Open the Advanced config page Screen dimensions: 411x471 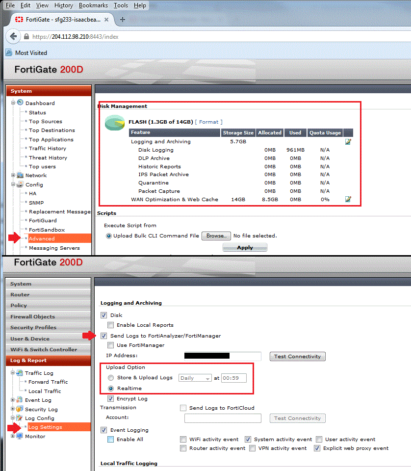tap(42, 238)
